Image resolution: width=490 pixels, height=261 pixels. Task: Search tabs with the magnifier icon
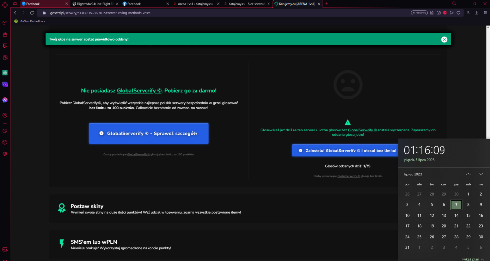[x=454, y=4]
